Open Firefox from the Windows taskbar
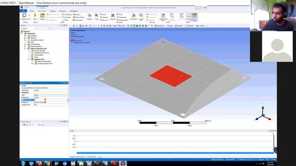Screen dimensions: 296x166 (x=40, y=163)
